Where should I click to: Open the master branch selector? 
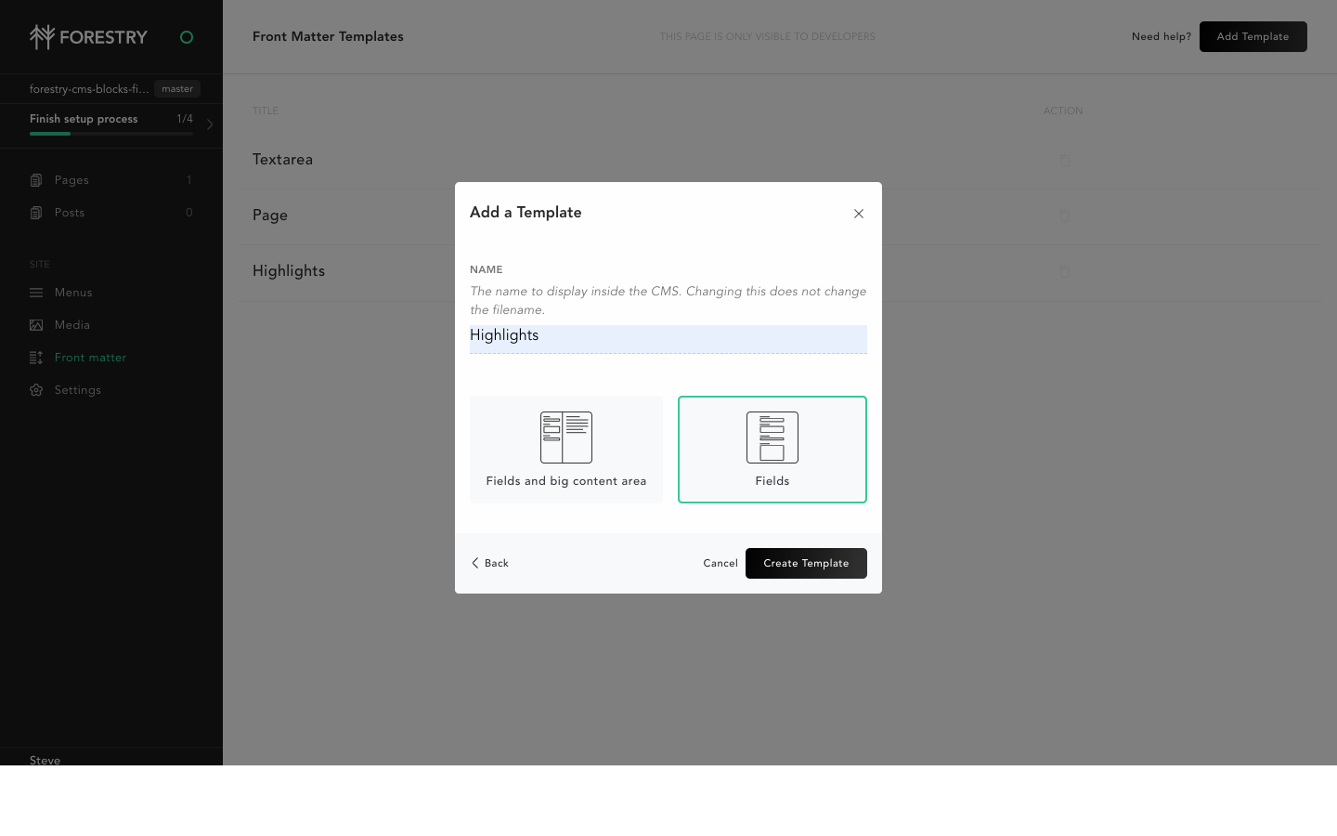pos(177,89)
